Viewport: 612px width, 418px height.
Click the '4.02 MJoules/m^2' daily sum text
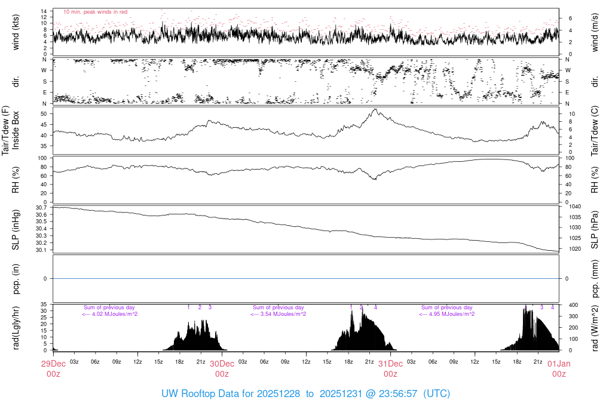(114, 314)
